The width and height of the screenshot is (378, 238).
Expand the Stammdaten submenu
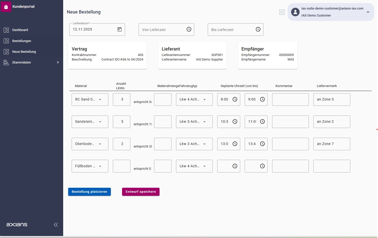(58, 62)
